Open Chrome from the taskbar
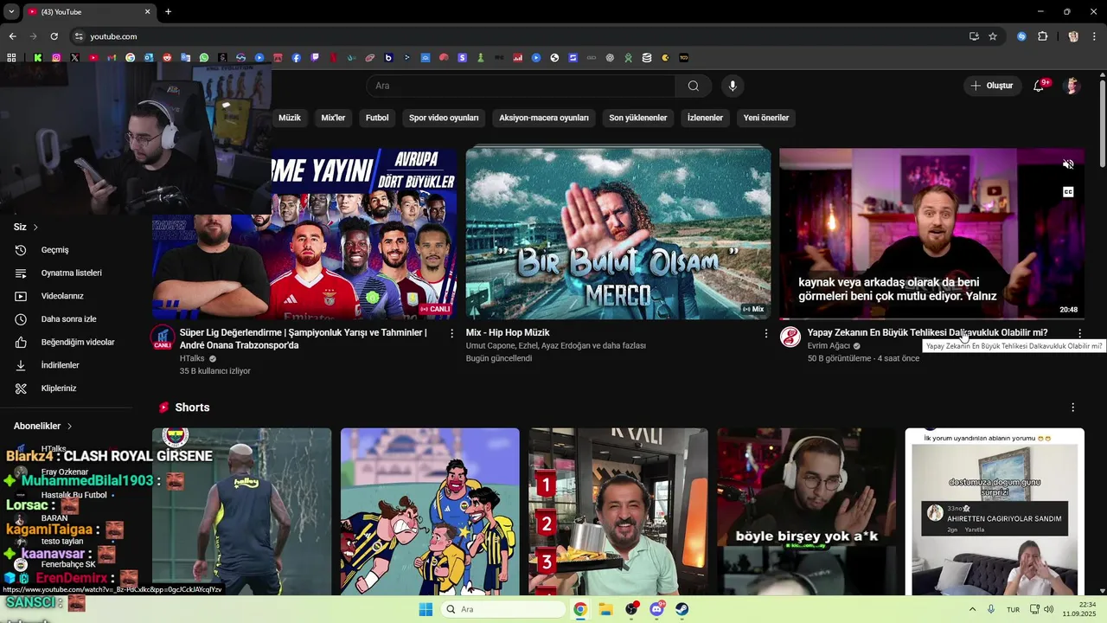The height and width of the screenshot is (623, 1107). [580, 609]
